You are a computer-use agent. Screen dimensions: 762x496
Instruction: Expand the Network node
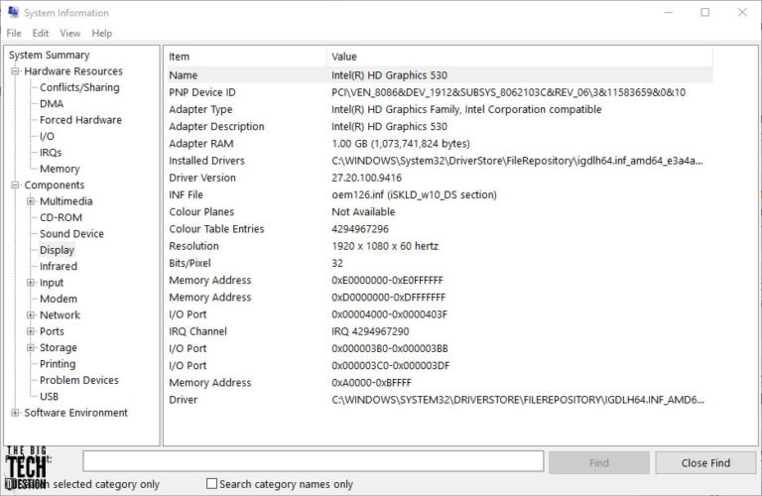(31, 314)
